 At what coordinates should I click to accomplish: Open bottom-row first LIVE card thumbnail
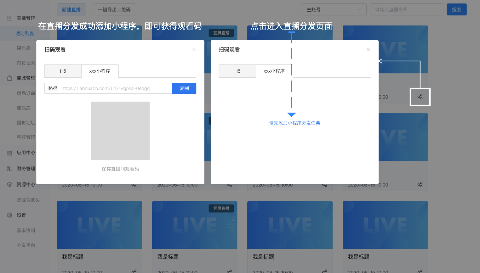pyautogui.click(x=99, y=225)
